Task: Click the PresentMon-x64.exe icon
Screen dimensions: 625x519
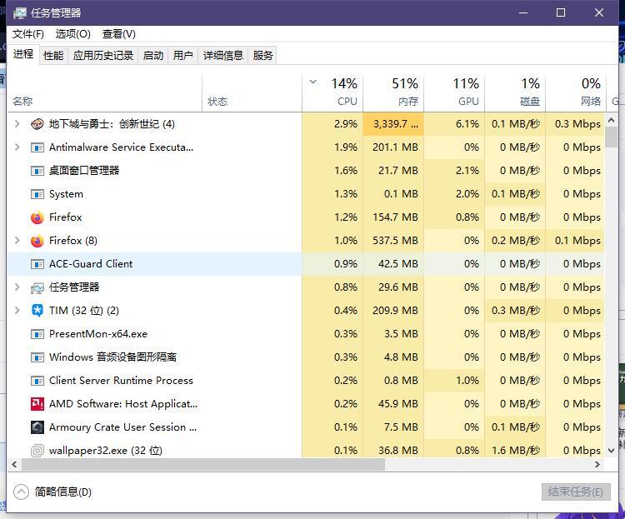Action: pos(37,334)
